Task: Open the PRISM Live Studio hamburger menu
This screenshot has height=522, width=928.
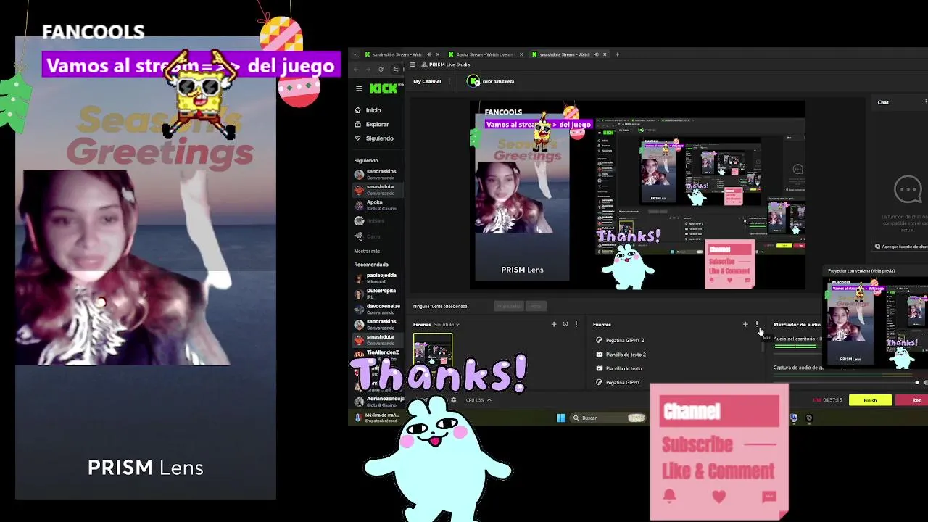Action: pyautogui.click(x=413, y=65)
